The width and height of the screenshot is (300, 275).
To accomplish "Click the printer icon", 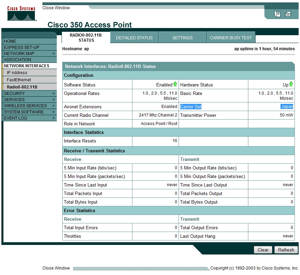I will pos(288,14).
